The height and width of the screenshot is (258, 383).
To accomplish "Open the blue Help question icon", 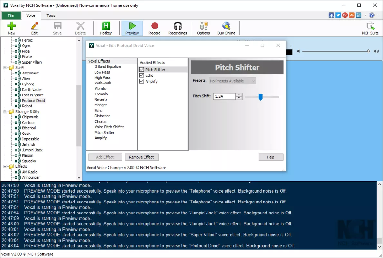I will tap(372, 15).
